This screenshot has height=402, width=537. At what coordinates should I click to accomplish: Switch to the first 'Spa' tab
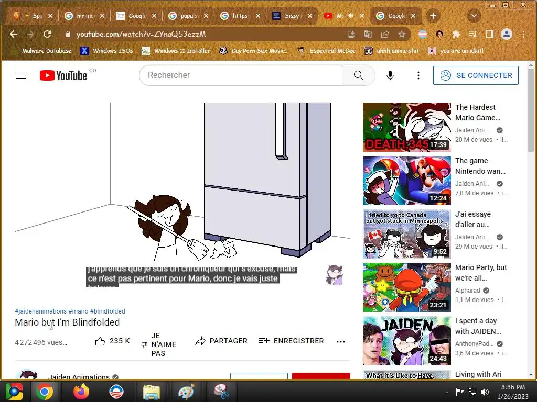(x=33, y=16)
